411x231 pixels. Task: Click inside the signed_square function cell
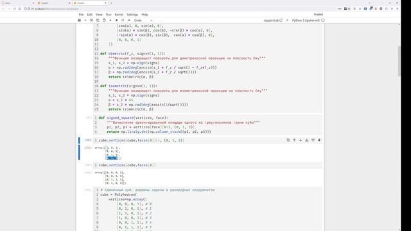(207, 124)
